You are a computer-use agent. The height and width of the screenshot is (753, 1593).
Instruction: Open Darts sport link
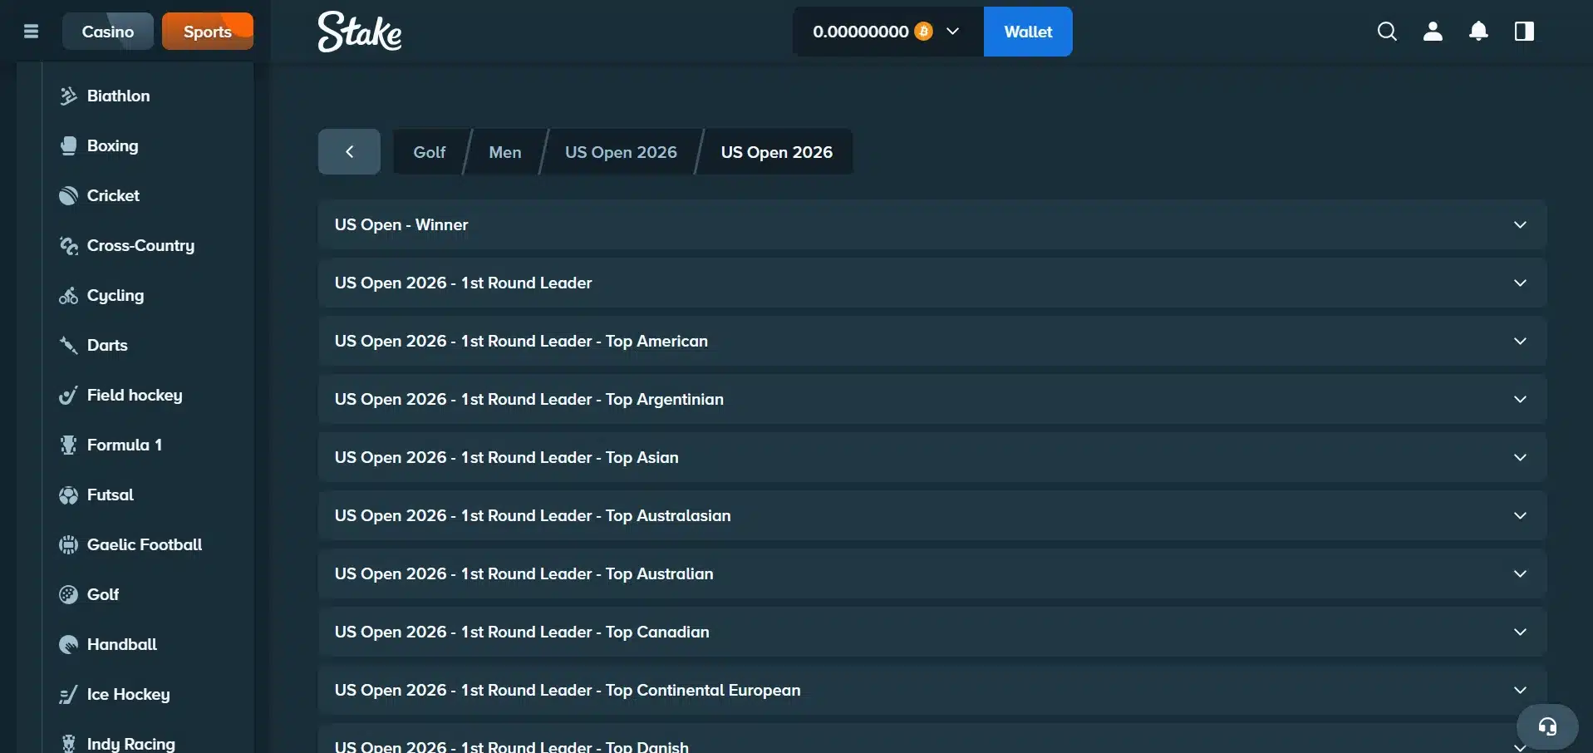tap(107, 345)
